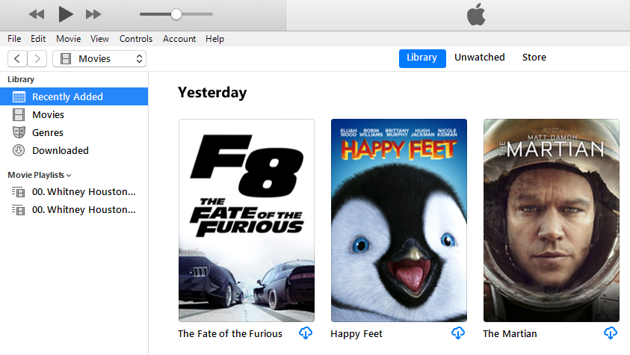This screenshot has height=355, width=630.
Task: Open the Movie menu
Action: (x=68, y=39)
